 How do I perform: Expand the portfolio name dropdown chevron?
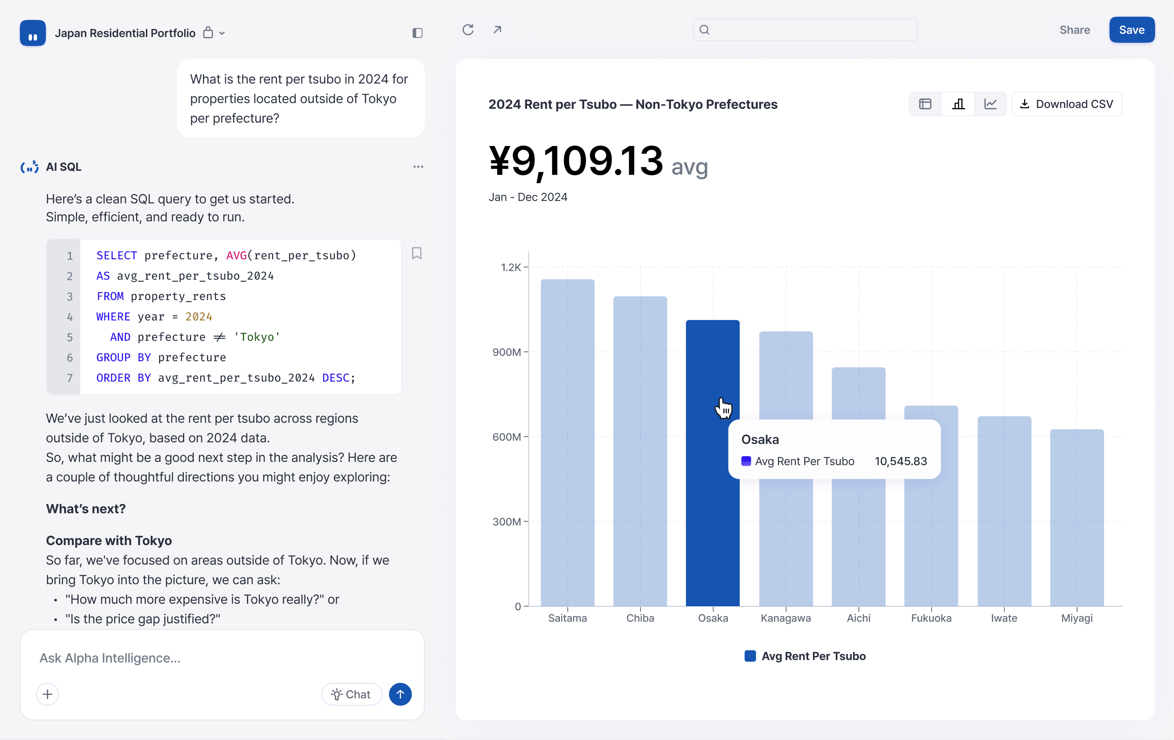222,33
